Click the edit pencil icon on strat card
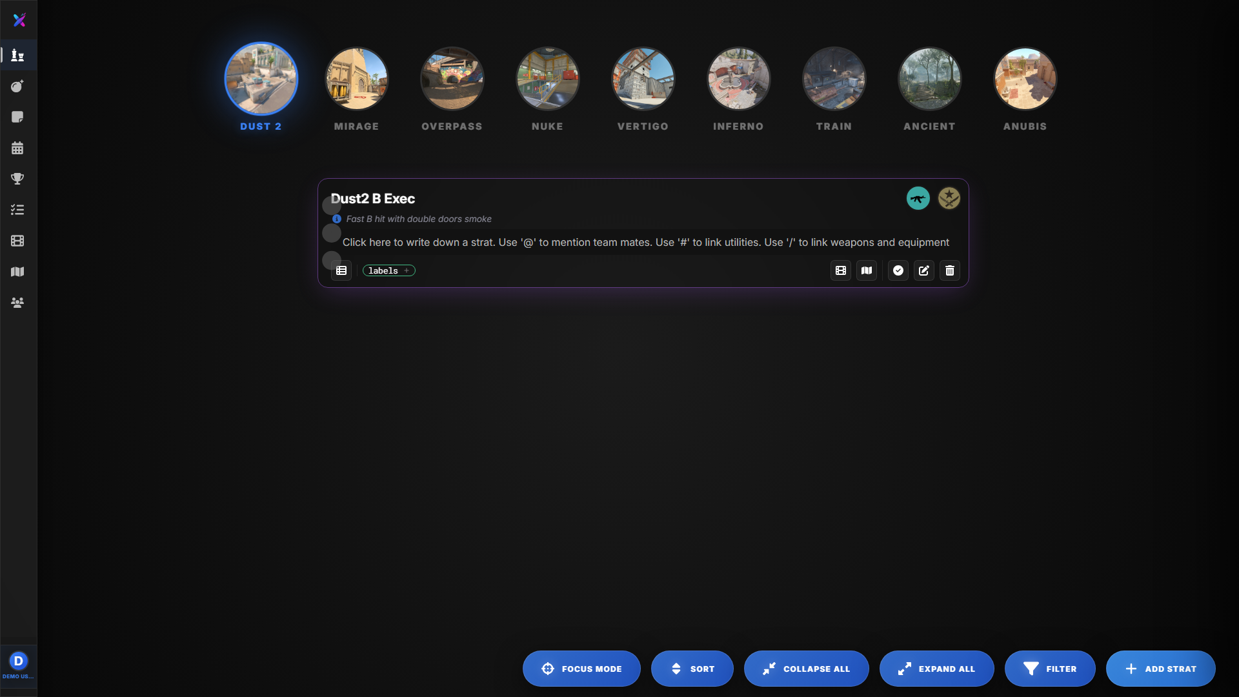 pos(923,270)
